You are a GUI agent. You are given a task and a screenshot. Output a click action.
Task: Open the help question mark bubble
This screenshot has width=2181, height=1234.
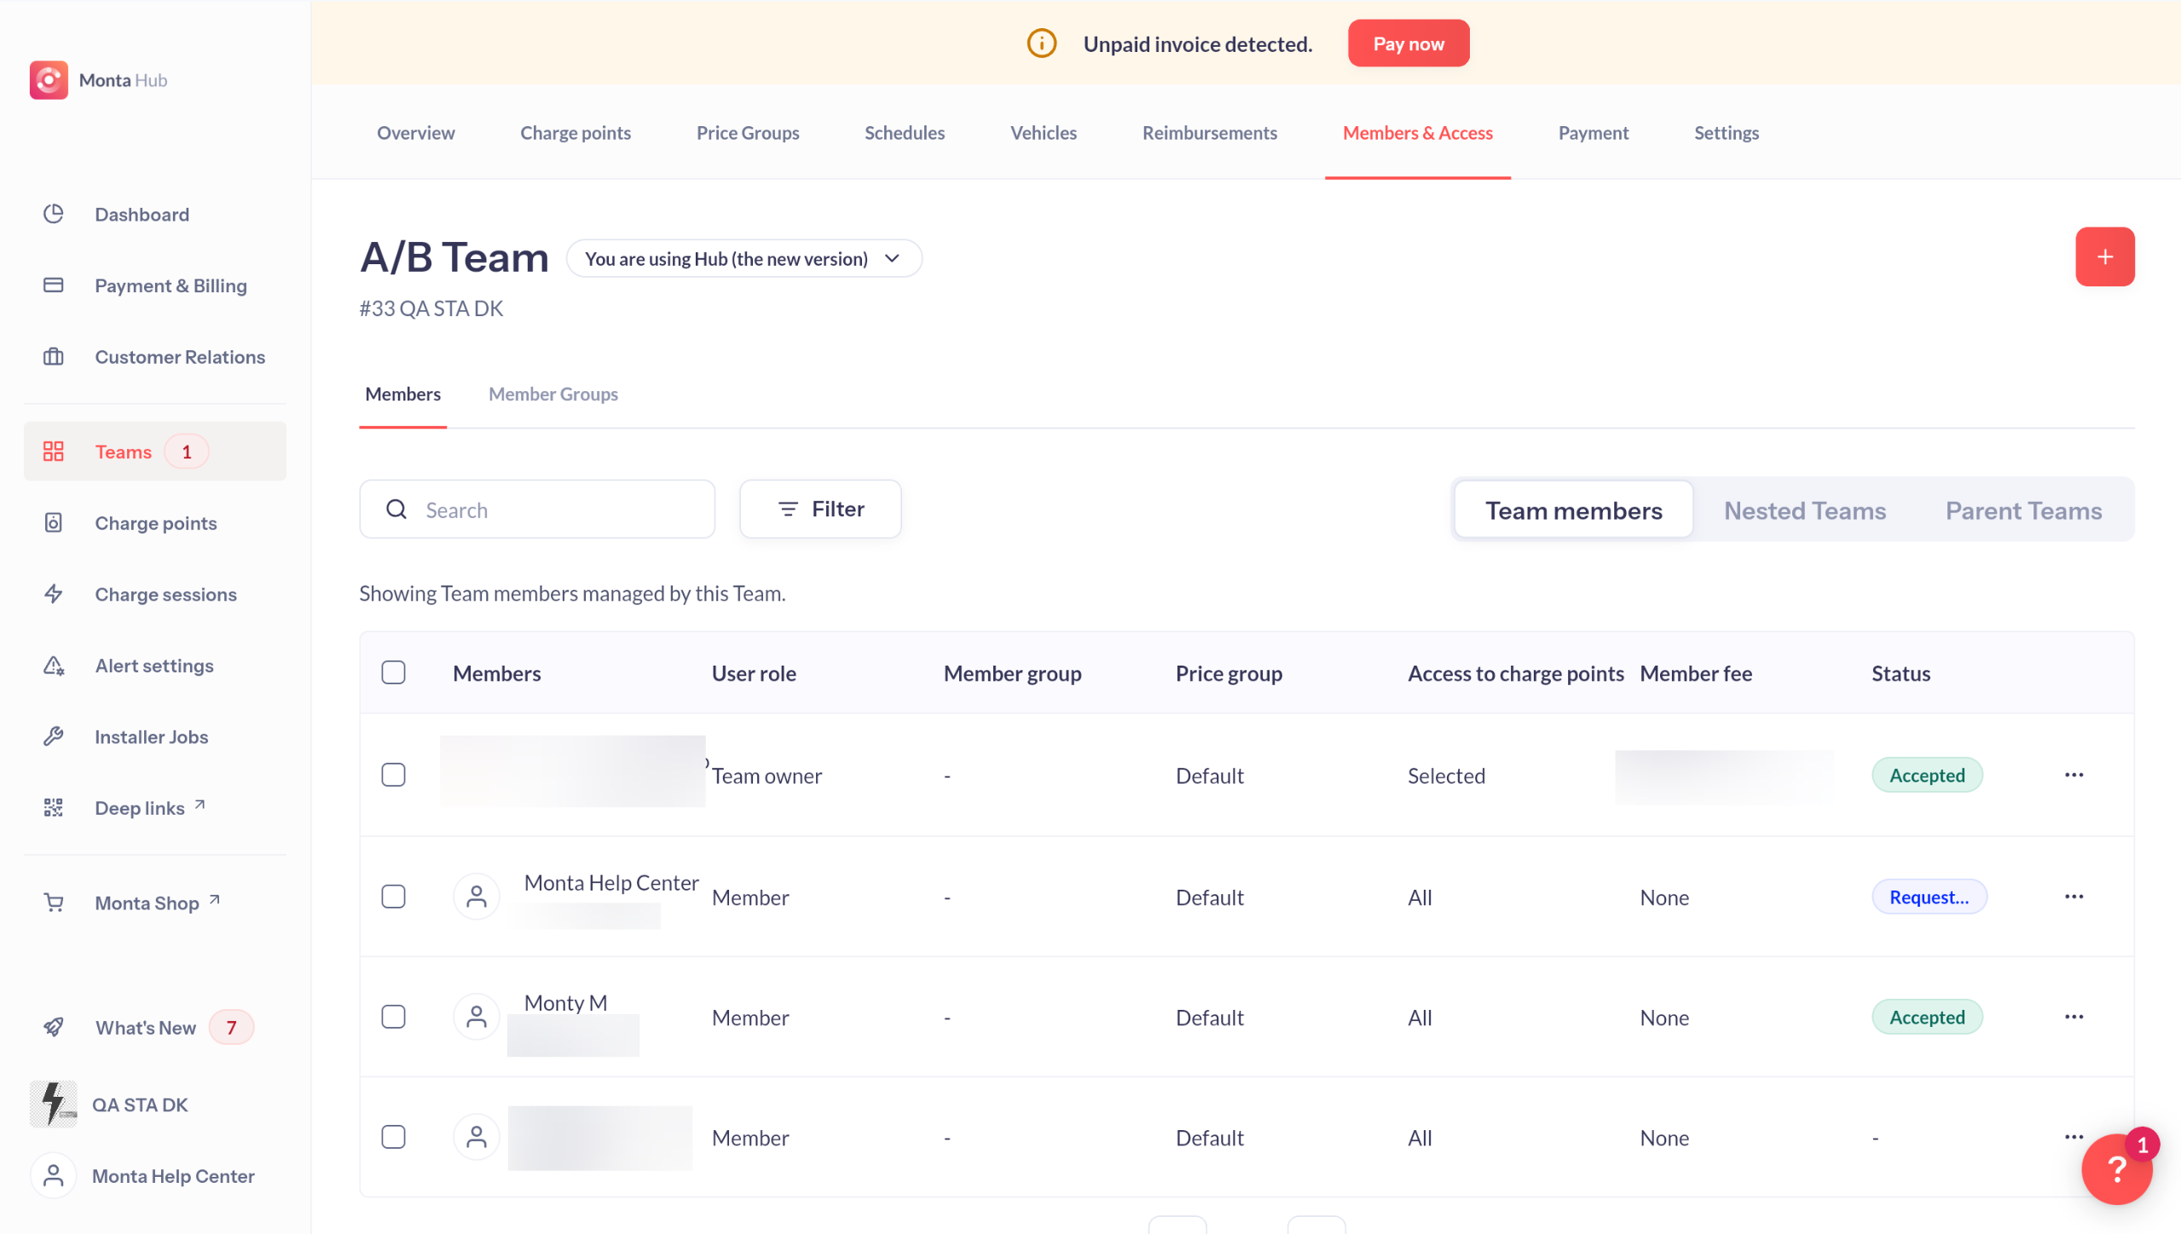(x=2115, y=1169)
